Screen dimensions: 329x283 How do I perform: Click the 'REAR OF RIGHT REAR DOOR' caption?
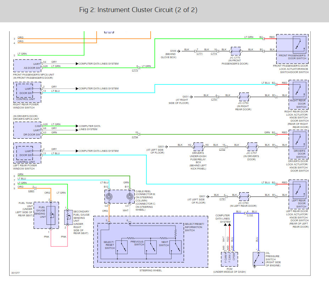298,126
